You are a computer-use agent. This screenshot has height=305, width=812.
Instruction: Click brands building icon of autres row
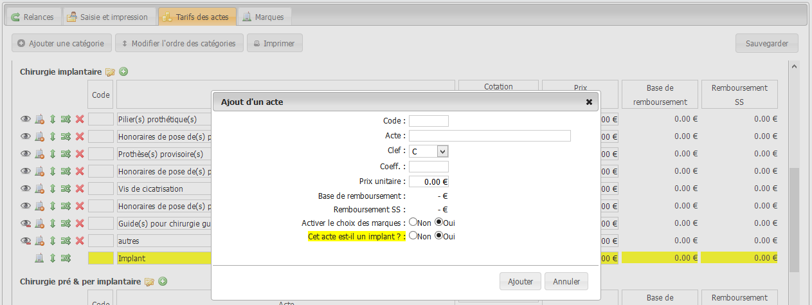point(40,241)
